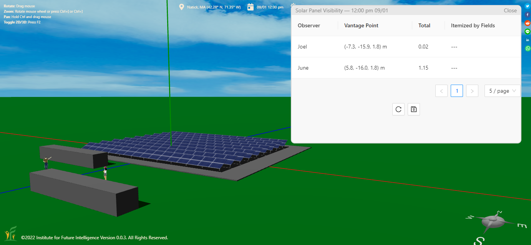Share via the LinkedIn icon
Screen dimensions: 531x245
(528, 40)
